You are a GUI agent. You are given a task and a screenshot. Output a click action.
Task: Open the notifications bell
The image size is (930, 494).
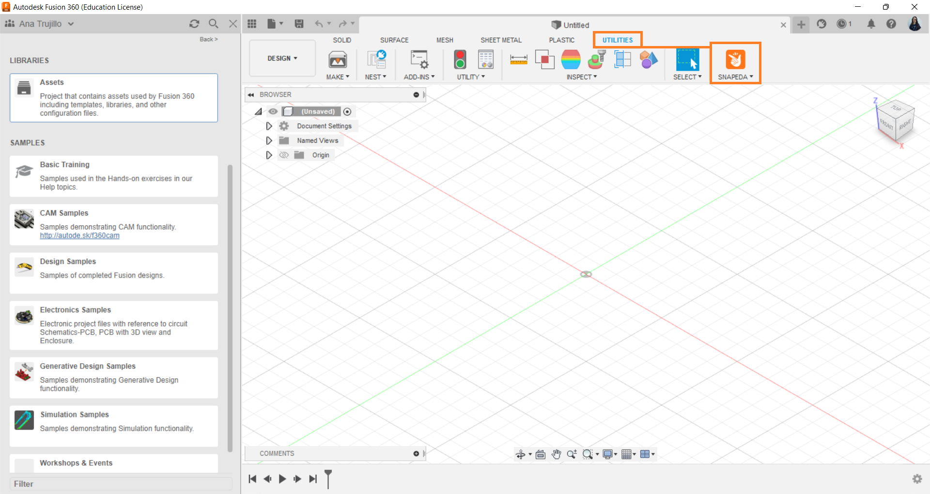[x=871, y=24]
